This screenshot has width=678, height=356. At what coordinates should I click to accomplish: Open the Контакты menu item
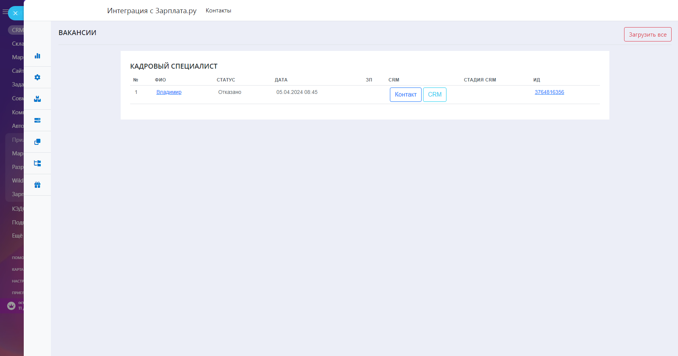coord(218,11)
